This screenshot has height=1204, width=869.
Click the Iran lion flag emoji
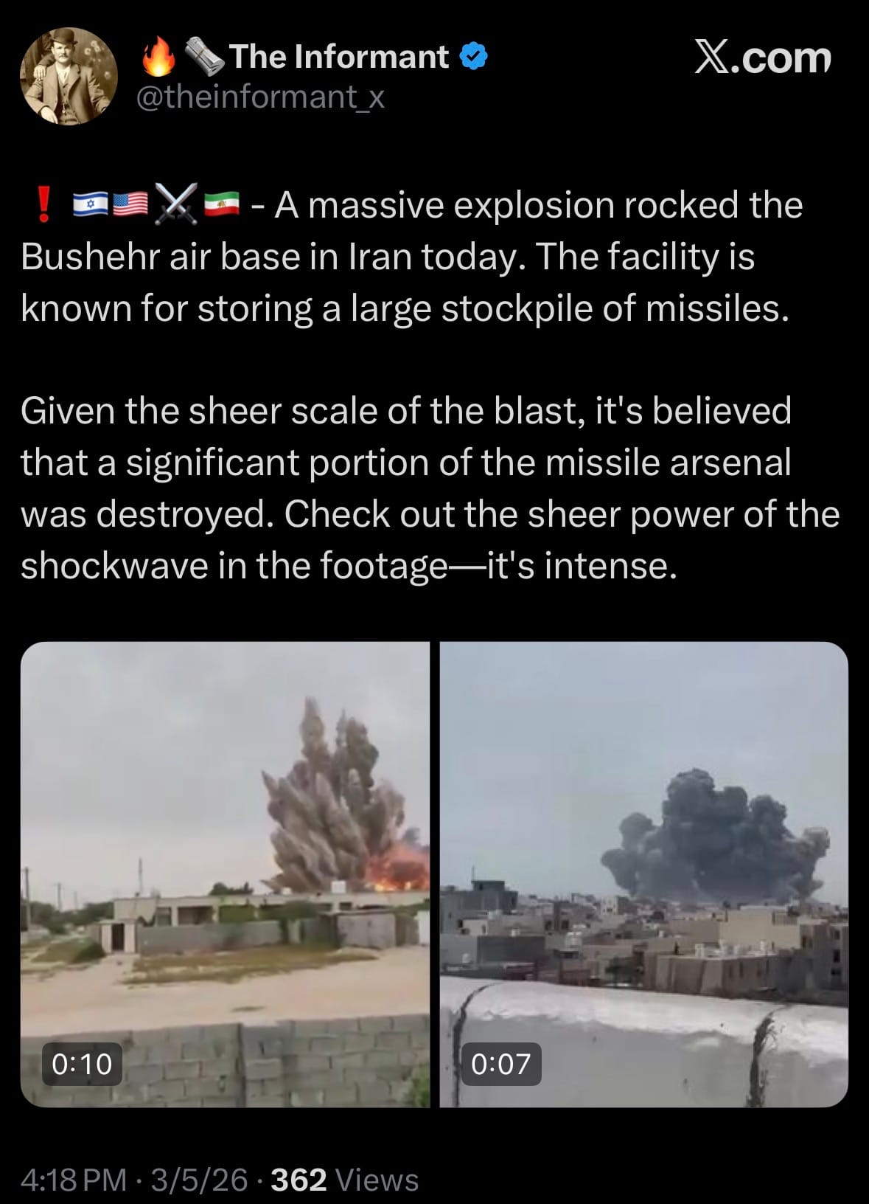222,204
